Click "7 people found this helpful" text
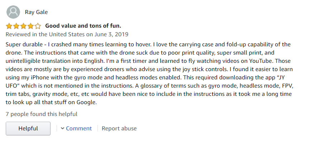Screen dimensions: 319x144 click(x=42, y=114)
